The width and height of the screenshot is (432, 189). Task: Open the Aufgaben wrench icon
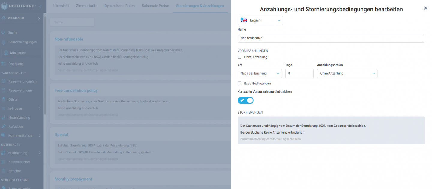pyautogui.click(x=4, y=126)
